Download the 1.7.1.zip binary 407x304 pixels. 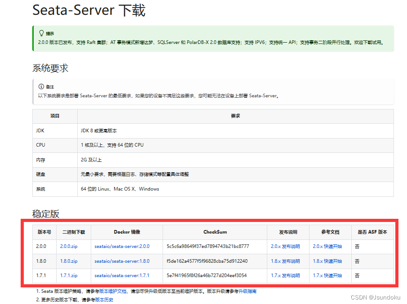[x=69, y=276]
